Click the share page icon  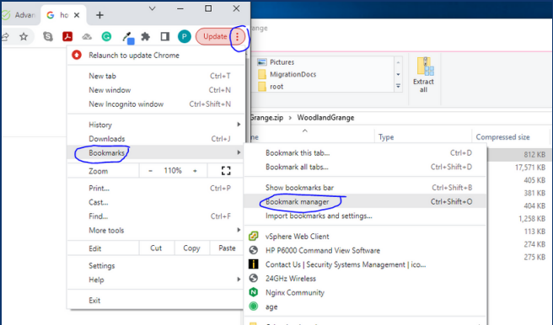click(x=5, y=36)
